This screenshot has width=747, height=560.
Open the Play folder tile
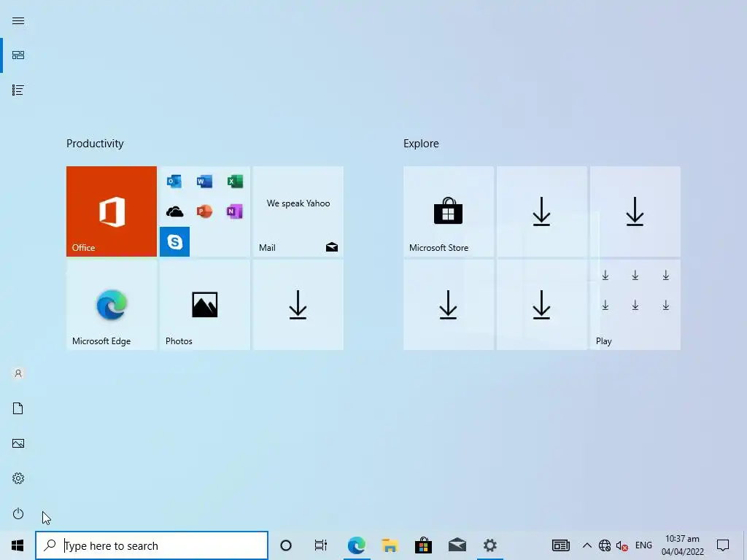(635, 305)
